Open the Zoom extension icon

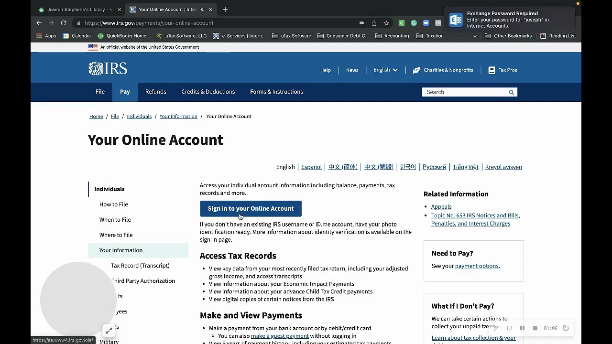[426, 23]
